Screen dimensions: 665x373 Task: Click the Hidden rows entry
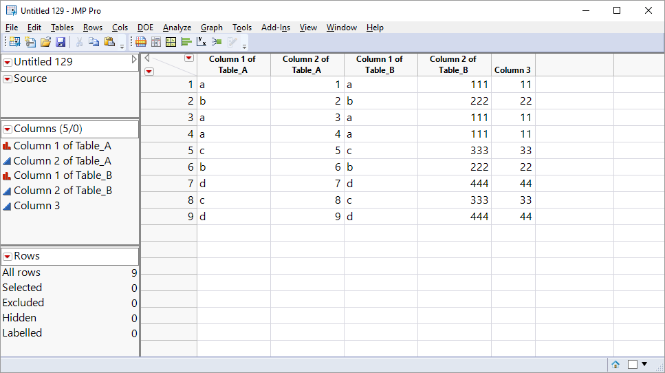coord(69,318)
